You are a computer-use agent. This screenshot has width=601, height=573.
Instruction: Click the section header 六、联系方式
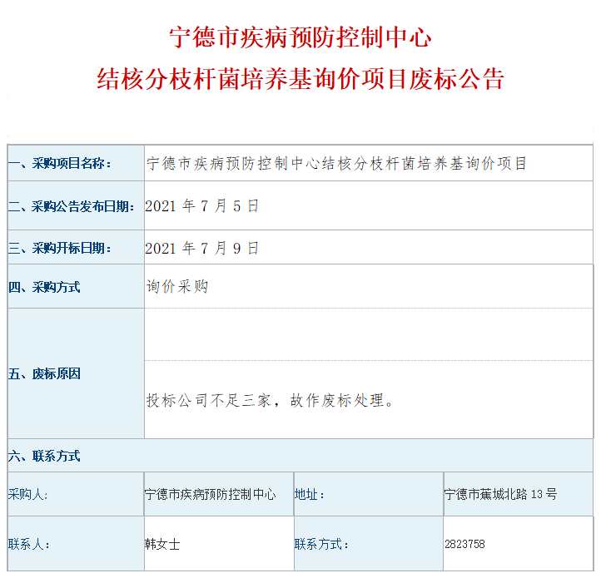(44, 456)
